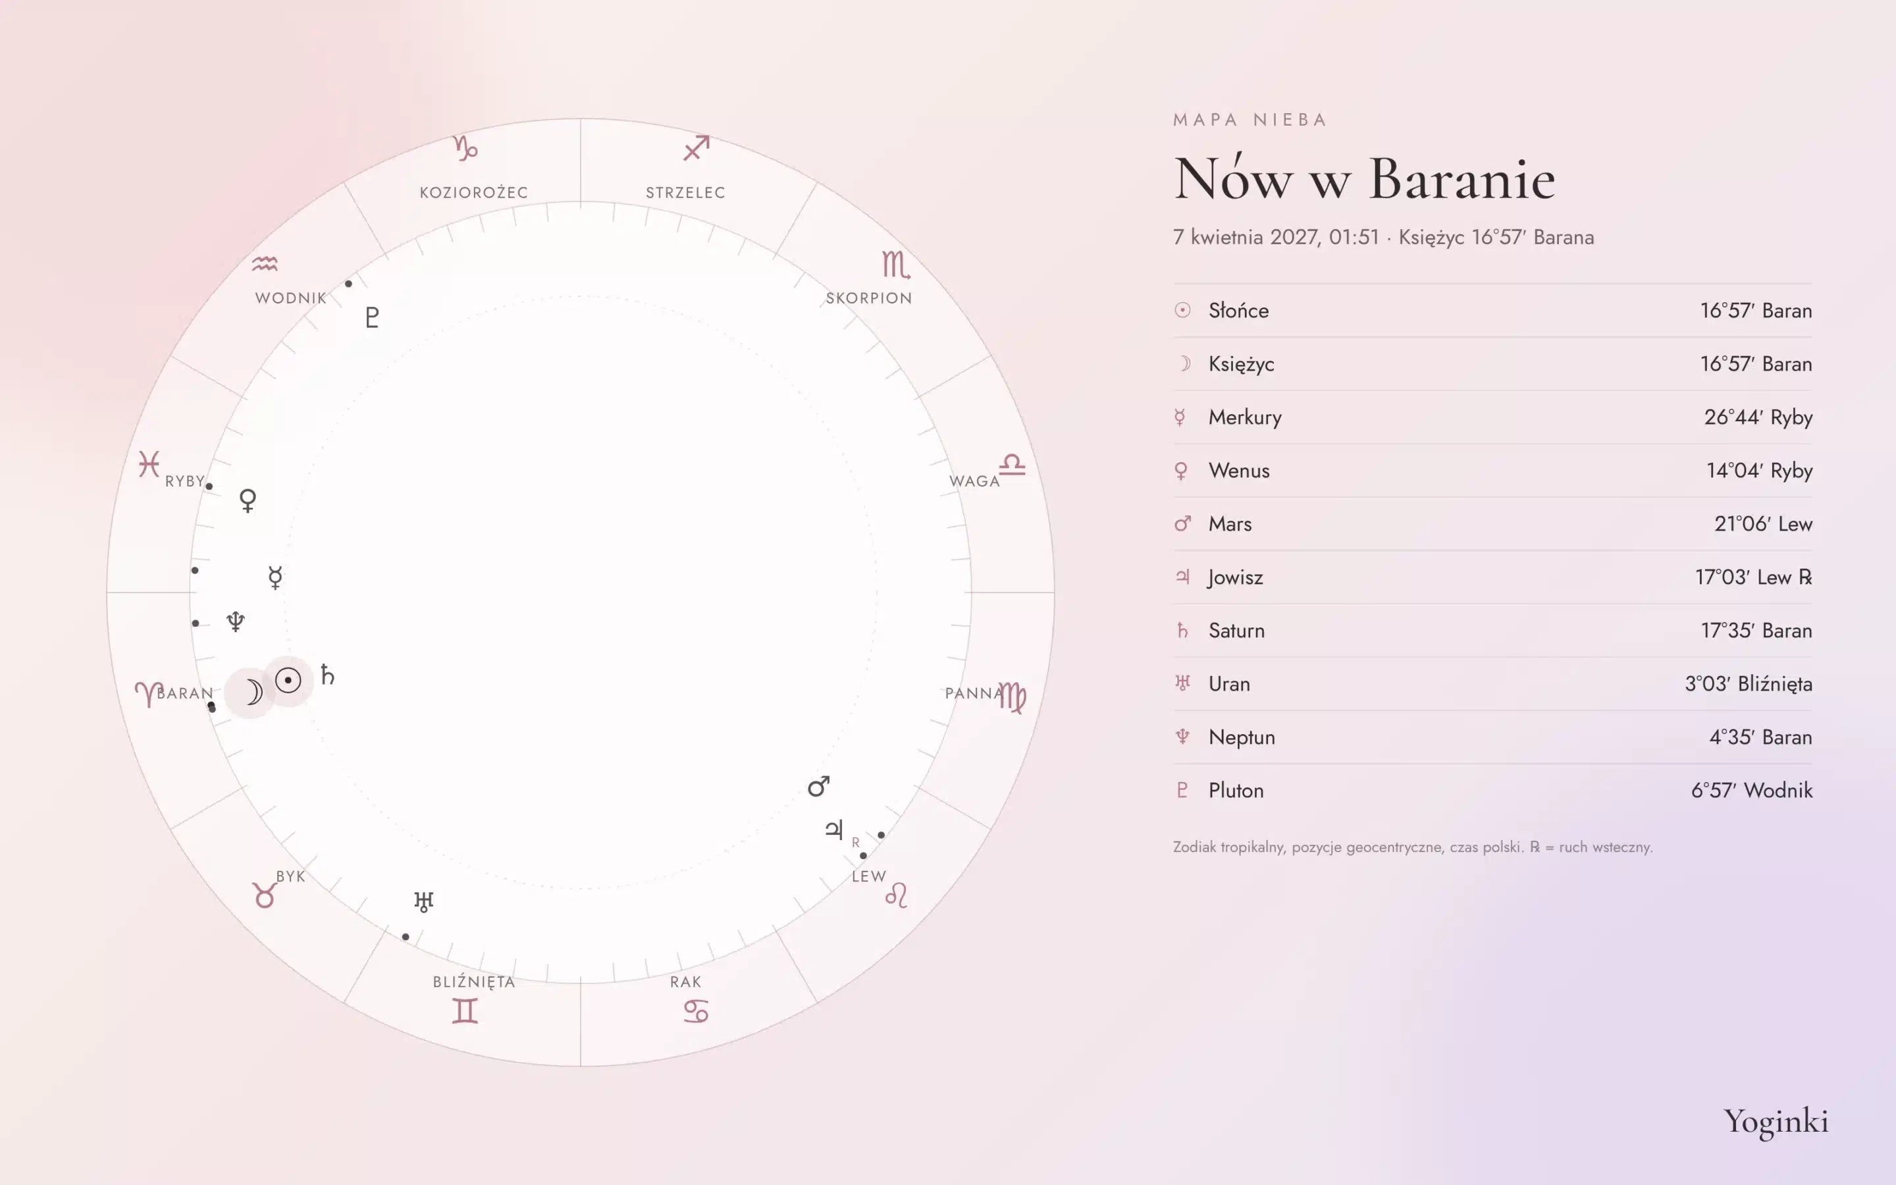Click the Saturn value 17°35′ Baran

[x=1756, y=630]
